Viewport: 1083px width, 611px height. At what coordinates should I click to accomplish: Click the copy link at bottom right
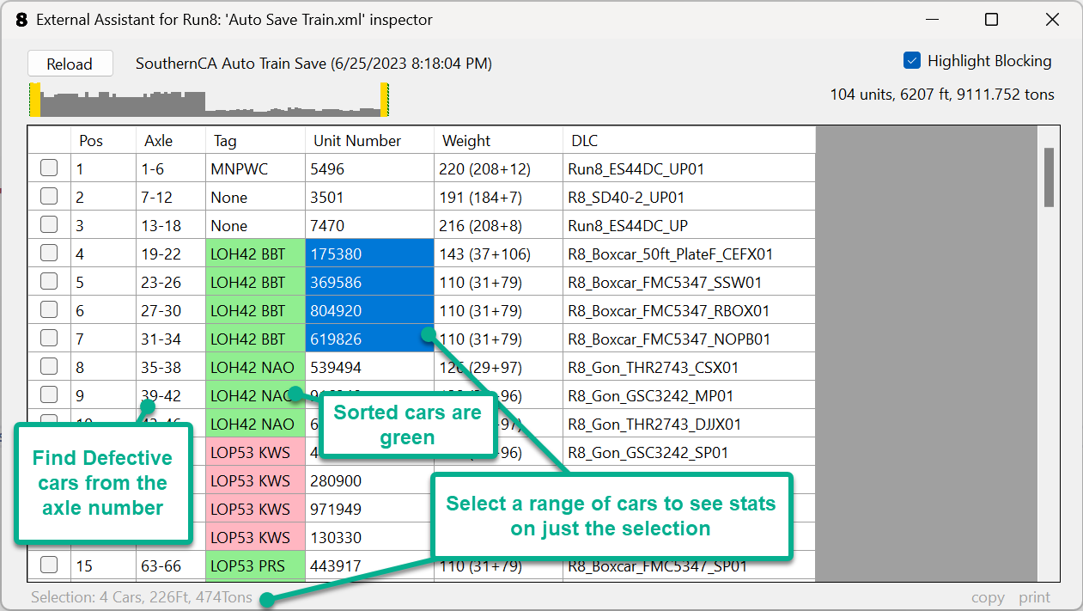[x=988, y=597]
